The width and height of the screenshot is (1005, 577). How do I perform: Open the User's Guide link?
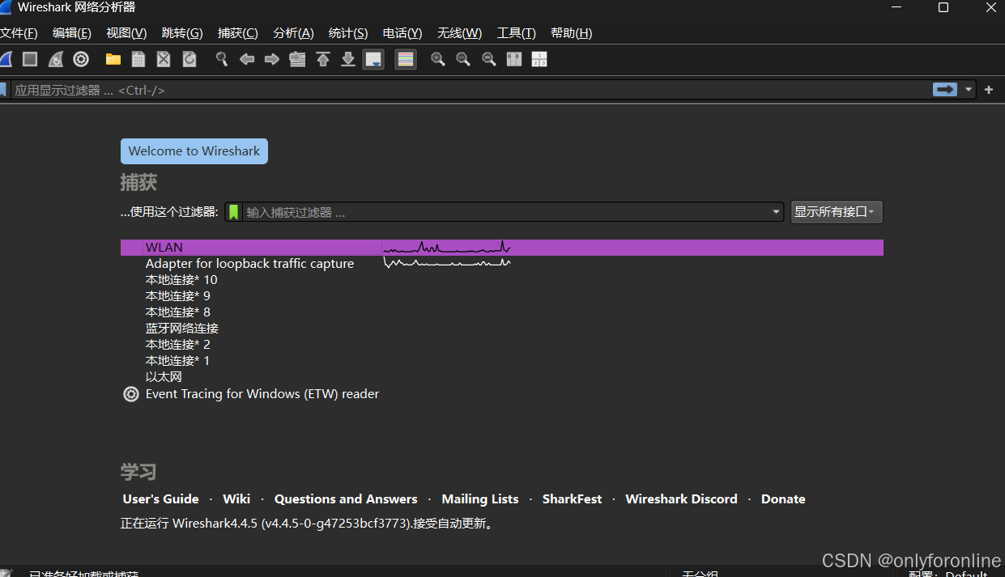pyautogui.click(x=160, y=499)
